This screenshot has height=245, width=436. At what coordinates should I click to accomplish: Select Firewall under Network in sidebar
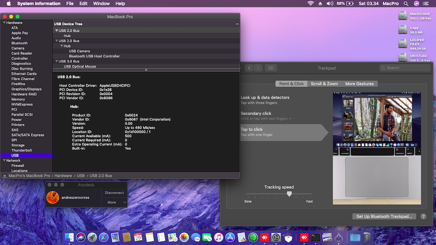[x=18, y=166]
